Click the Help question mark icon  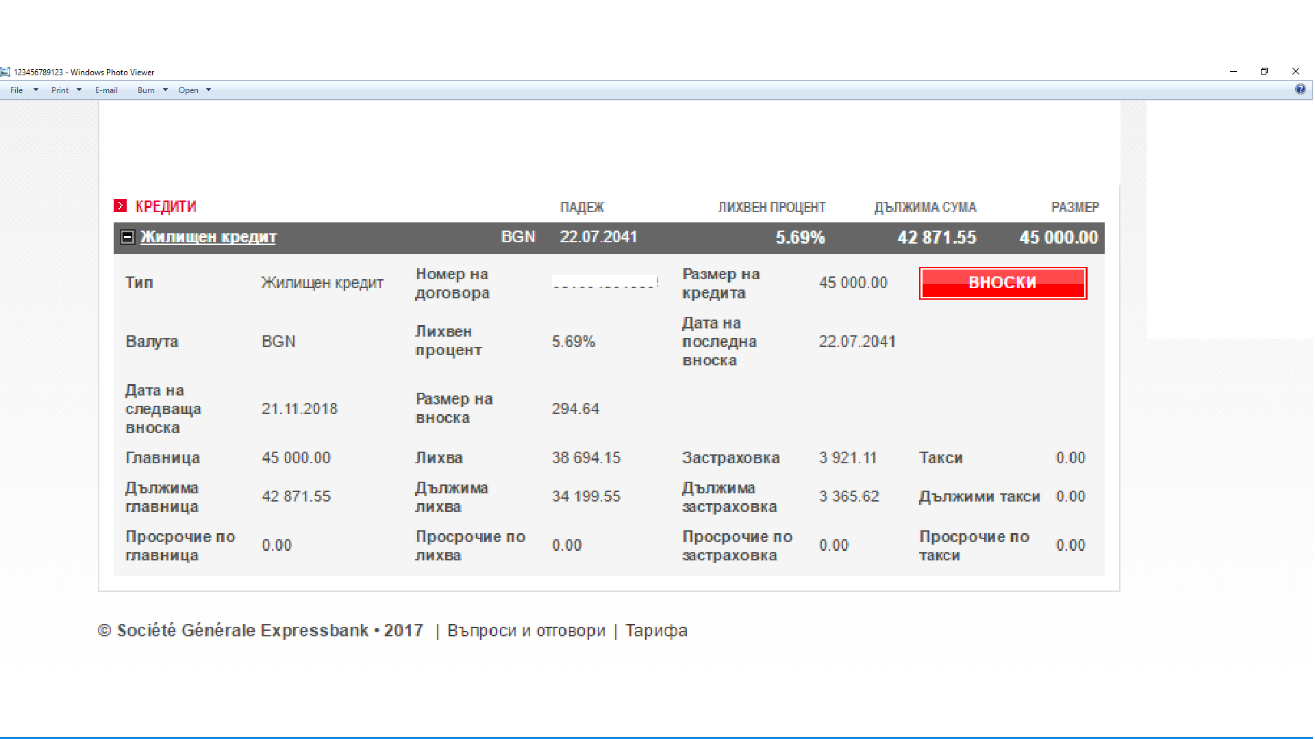(x=1300, y=90)
